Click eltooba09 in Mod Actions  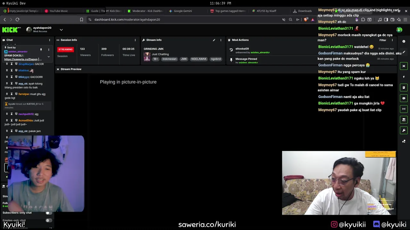[242, 49]
